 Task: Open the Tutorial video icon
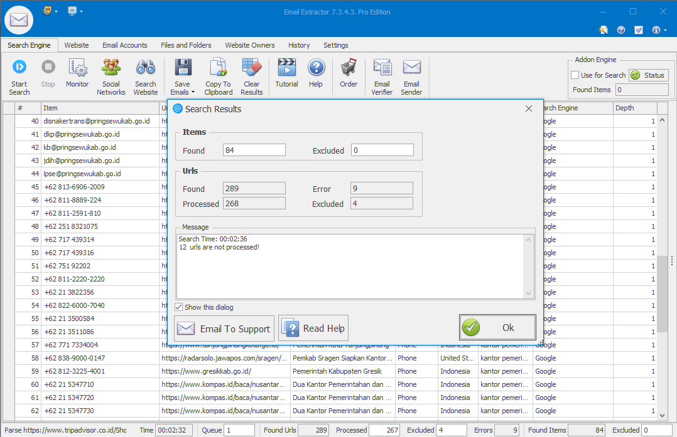[286, 67]
